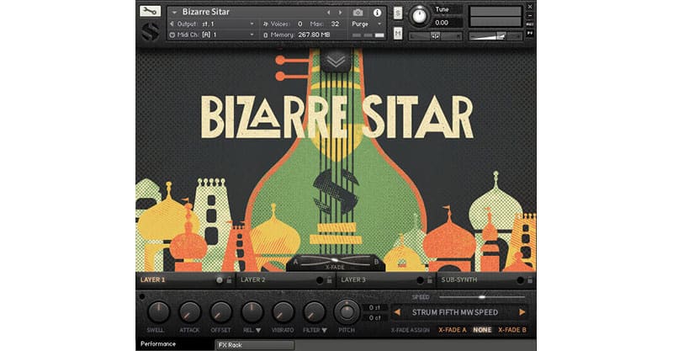673x351 pixels.
Task: Switch to the Performance tab
Action: pos(175,344)
